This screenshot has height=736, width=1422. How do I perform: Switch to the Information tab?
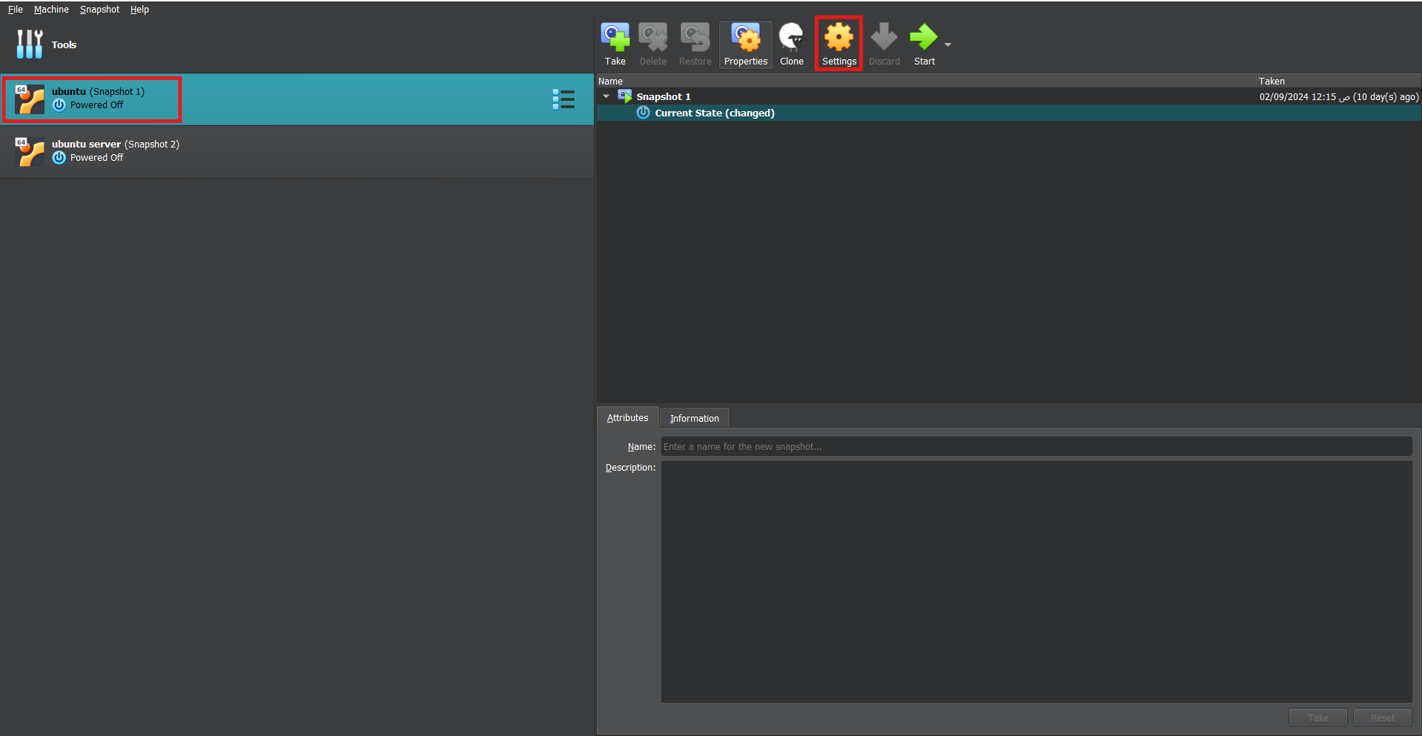pos(694,419)
